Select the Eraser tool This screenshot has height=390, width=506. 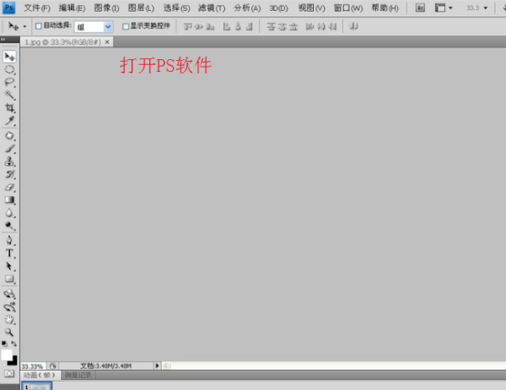point(9,187)
